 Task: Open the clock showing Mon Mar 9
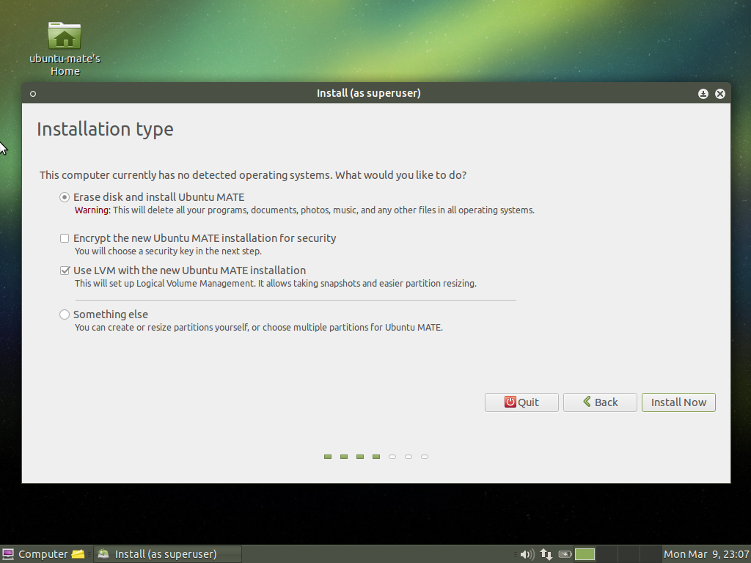coord(706,554)
